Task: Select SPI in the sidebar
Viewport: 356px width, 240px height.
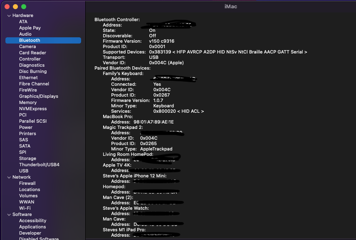Action: click(22, 152)
